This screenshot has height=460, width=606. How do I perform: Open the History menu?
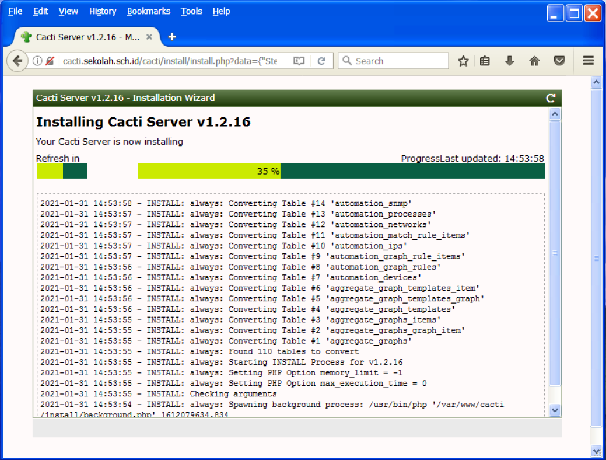click(103, 11)
